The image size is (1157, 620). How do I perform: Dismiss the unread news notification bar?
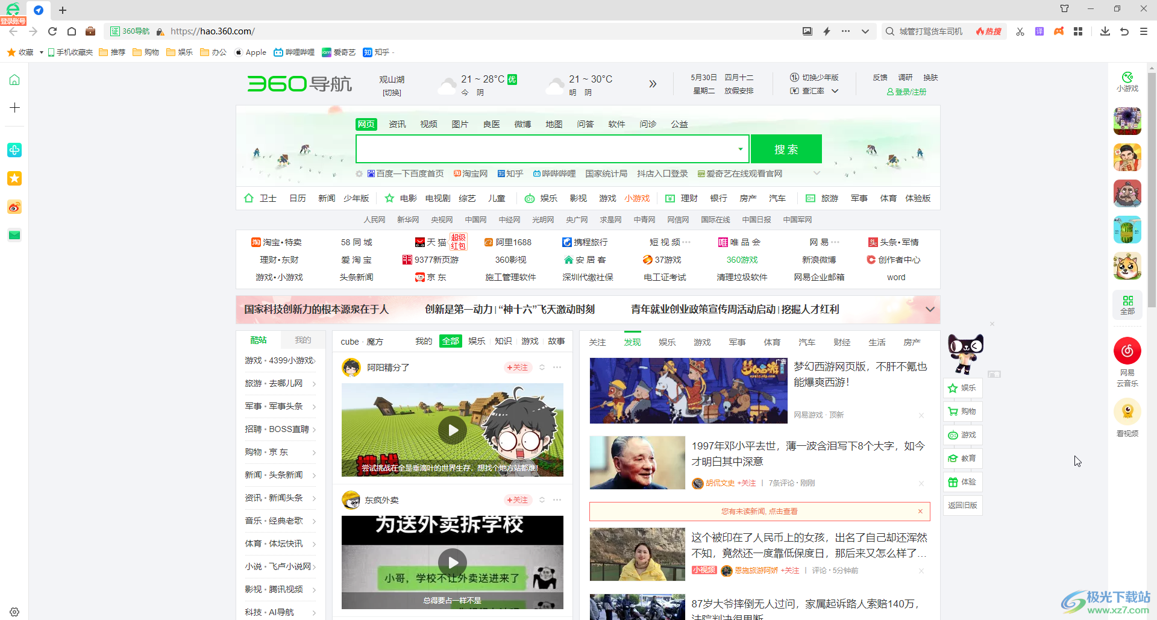tap(920, 511)
